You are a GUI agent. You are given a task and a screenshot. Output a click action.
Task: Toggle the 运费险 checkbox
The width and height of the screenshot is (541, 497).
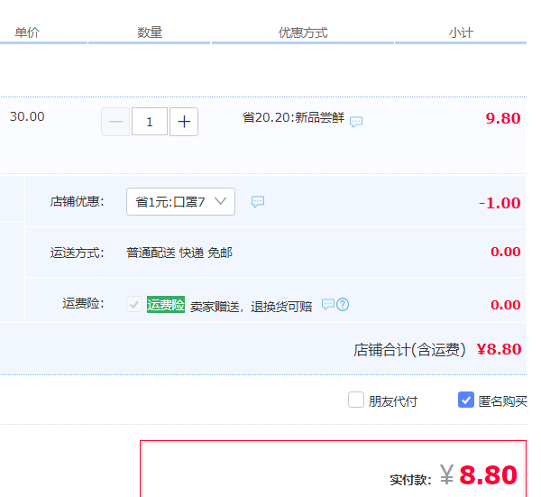[x=134, y=305]
